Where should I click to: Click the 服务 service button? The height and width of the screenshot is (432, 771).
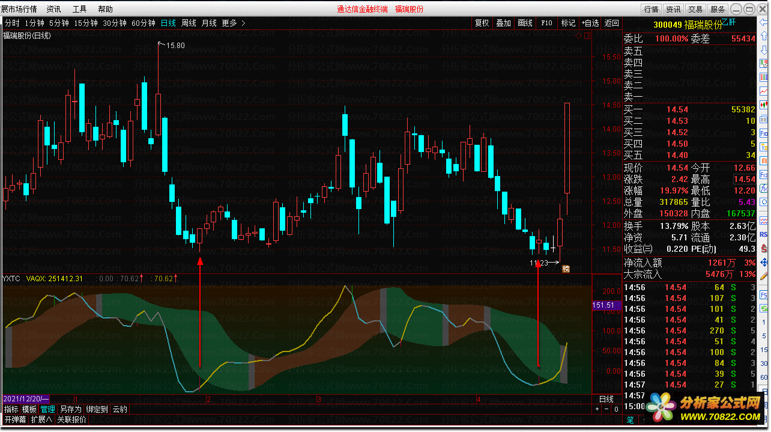pyautogui.click(x=718, y=9)
